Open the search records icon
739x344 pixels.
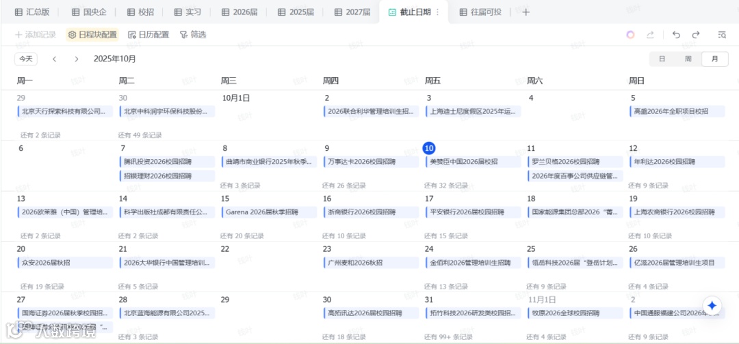pos(722,35)
